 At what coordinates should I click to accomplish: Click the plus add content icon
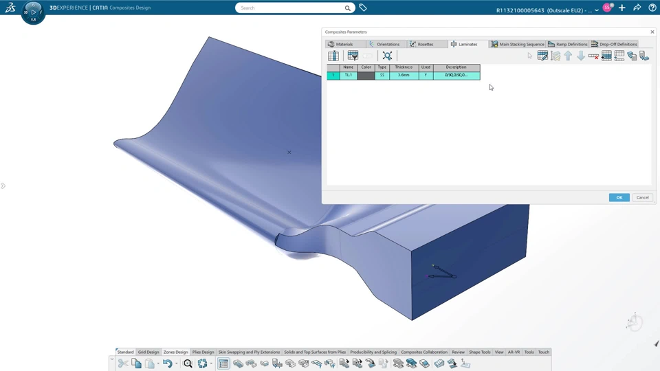(622, 8)
